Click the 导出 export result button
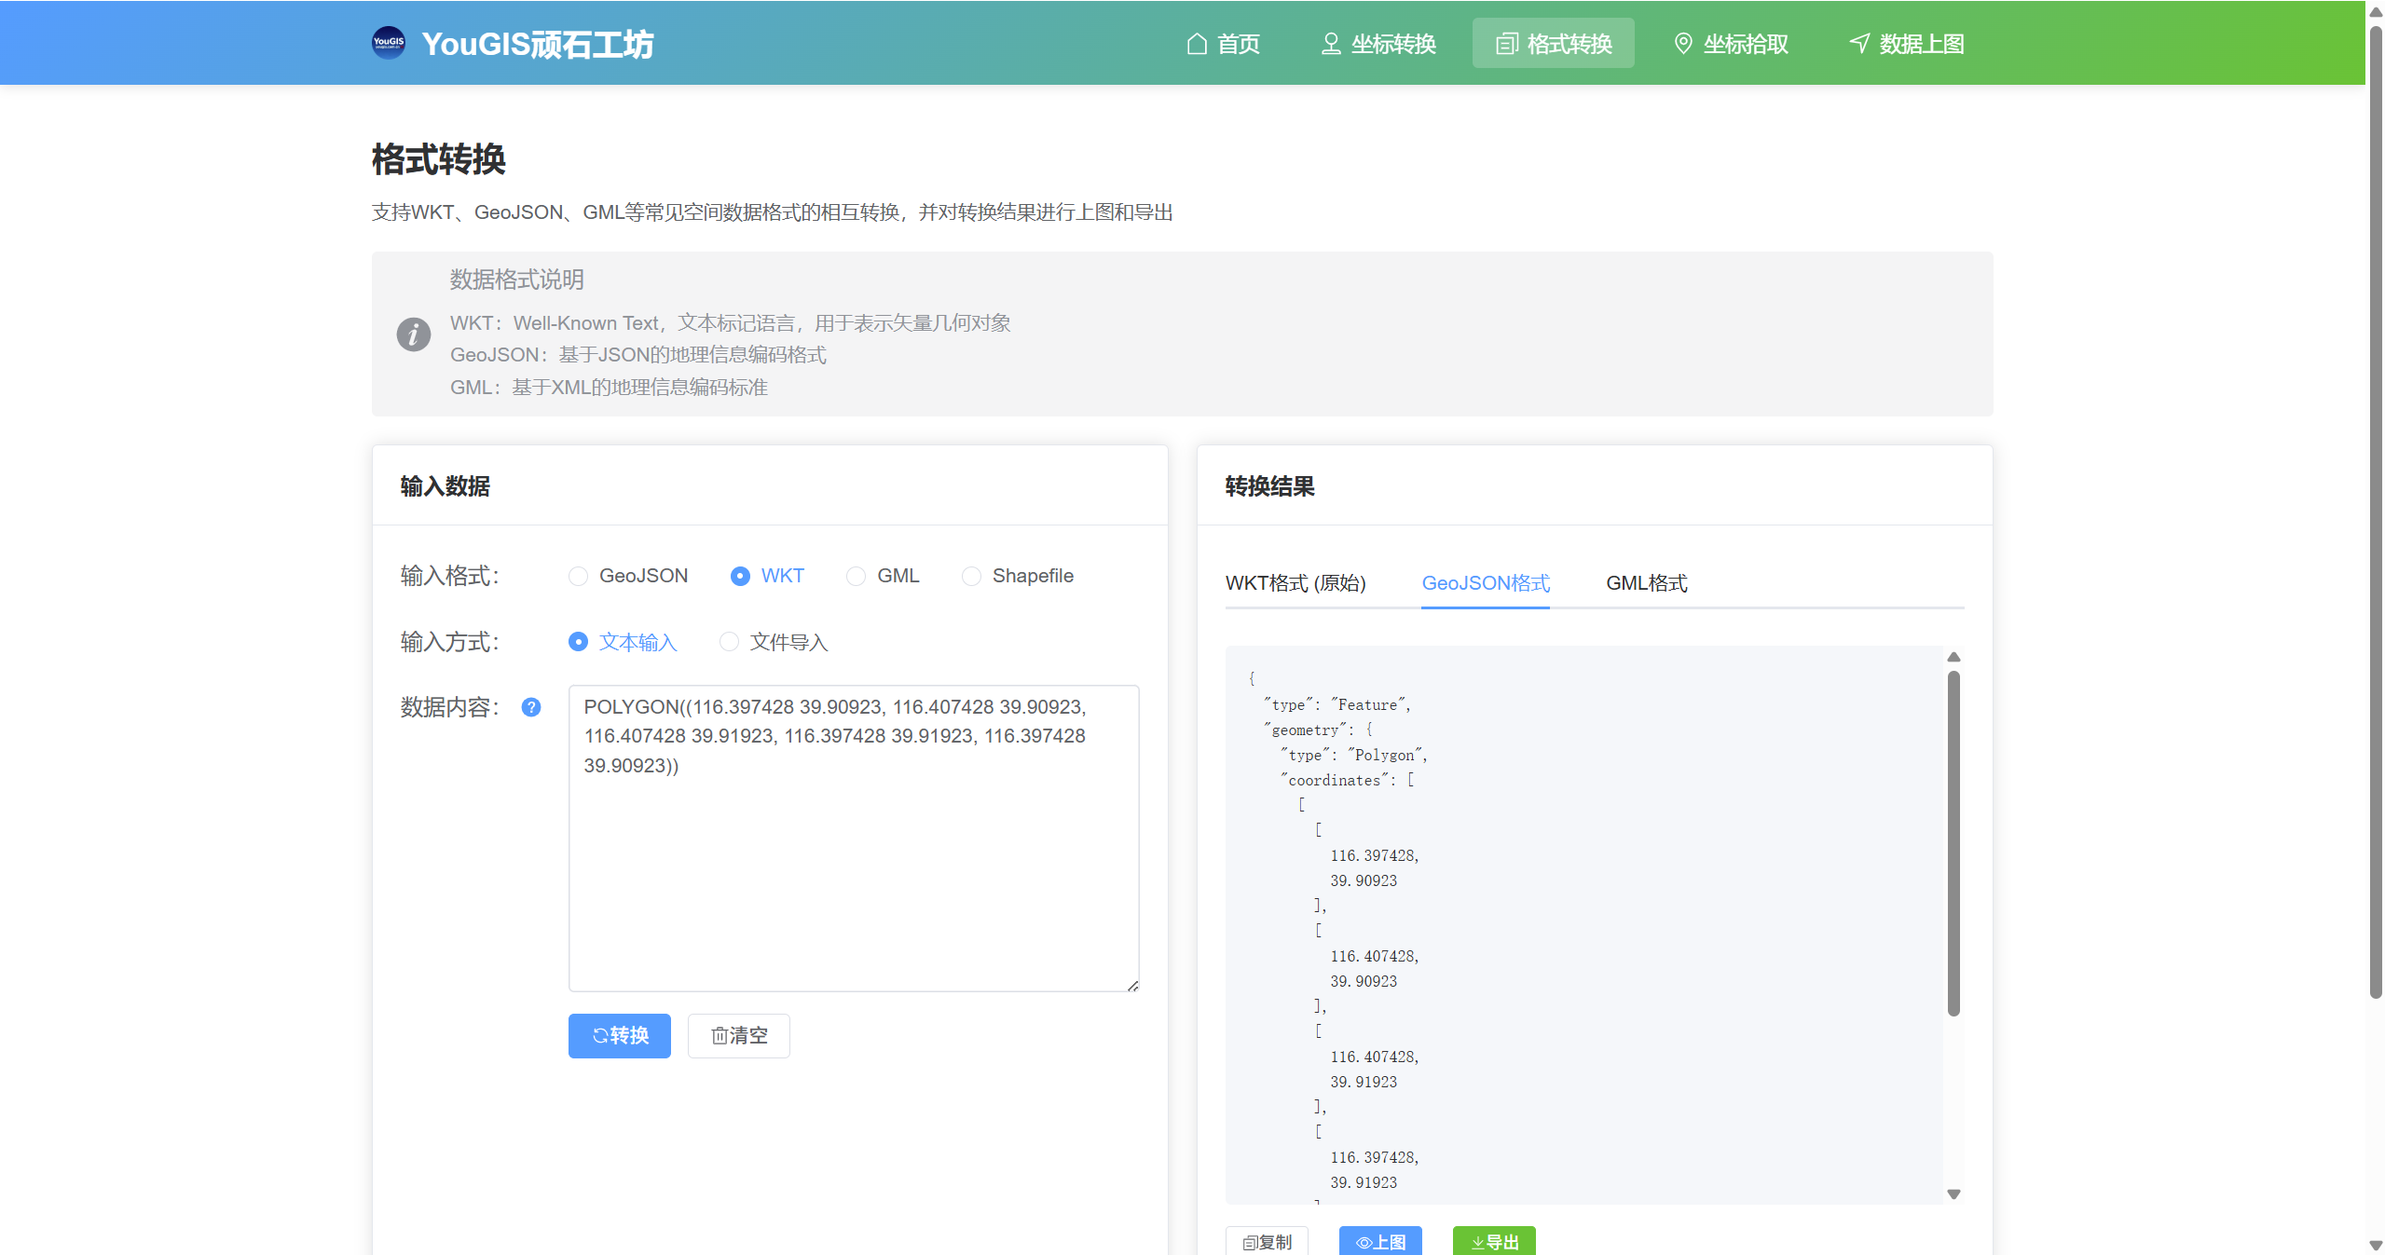The width and height of the screenshot is (2385, 1255). coord(1492,1241)
